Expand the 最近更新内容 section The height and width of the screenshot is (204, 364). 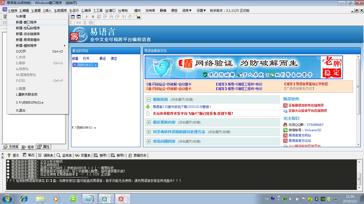pyautogui.click(x=149, y=122)
